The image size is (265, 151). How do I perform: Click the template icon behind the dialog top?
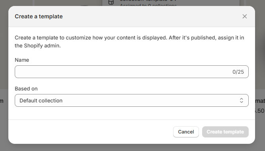pyautogui.click(x=111, y=2)
